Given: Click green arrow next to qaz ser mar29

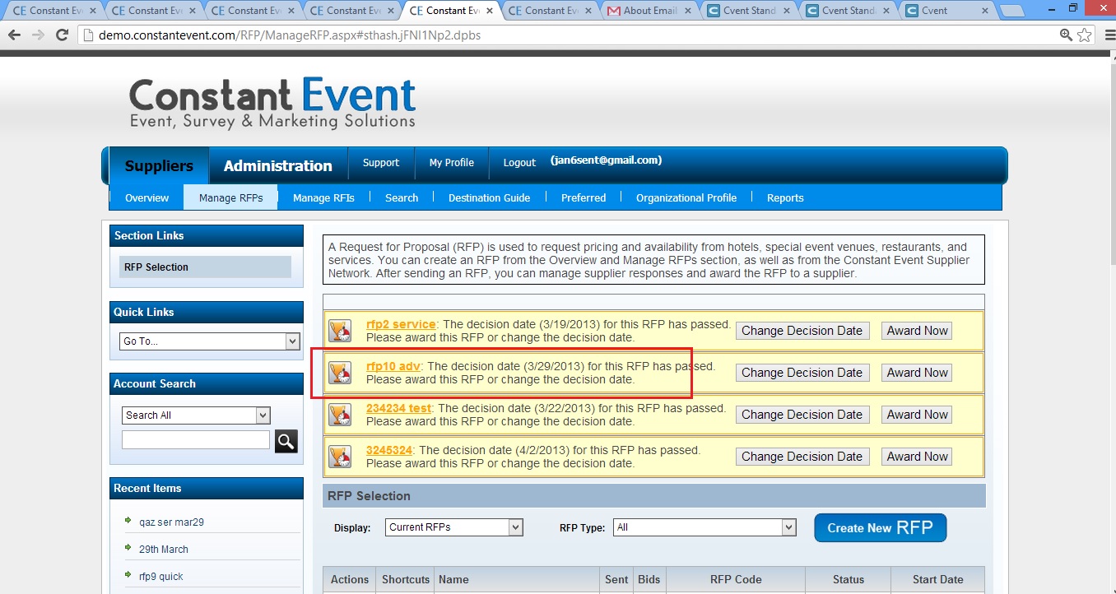Looking at the screenshot, I should [x=128, y=521].
